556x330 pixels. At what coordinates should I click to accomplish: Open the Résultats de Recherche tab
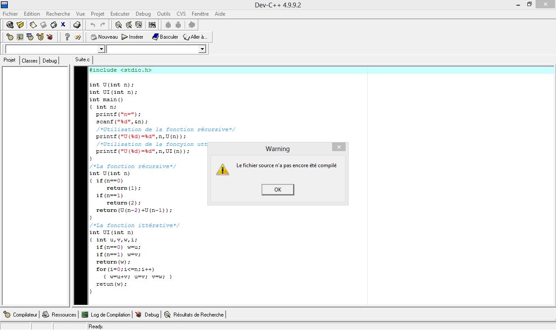pyautogui.click(x=194, y=314)
